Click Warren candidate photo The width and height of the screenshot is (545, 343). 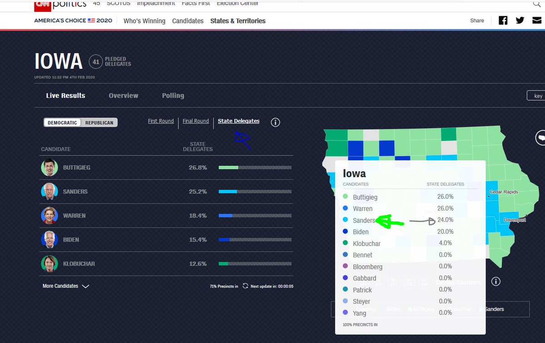click(x=50, y=216)
